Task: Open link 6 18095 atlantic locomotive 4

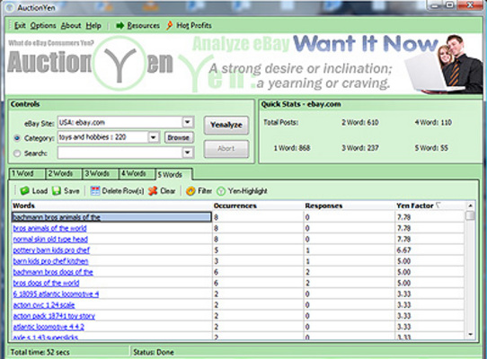Action: [x=56, y=294]
